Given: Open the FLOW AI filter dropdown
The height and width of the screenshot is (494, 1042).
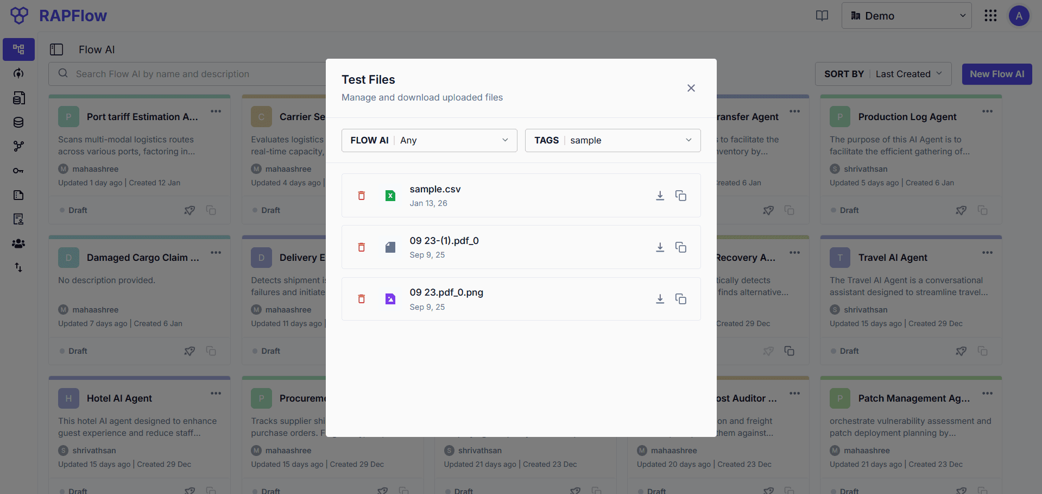Looking at the screenshot, I should 428,140.
